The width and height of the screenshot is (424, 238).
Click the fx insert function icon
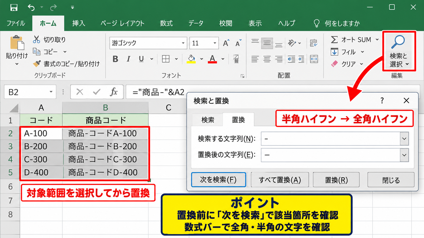[114, 92]
